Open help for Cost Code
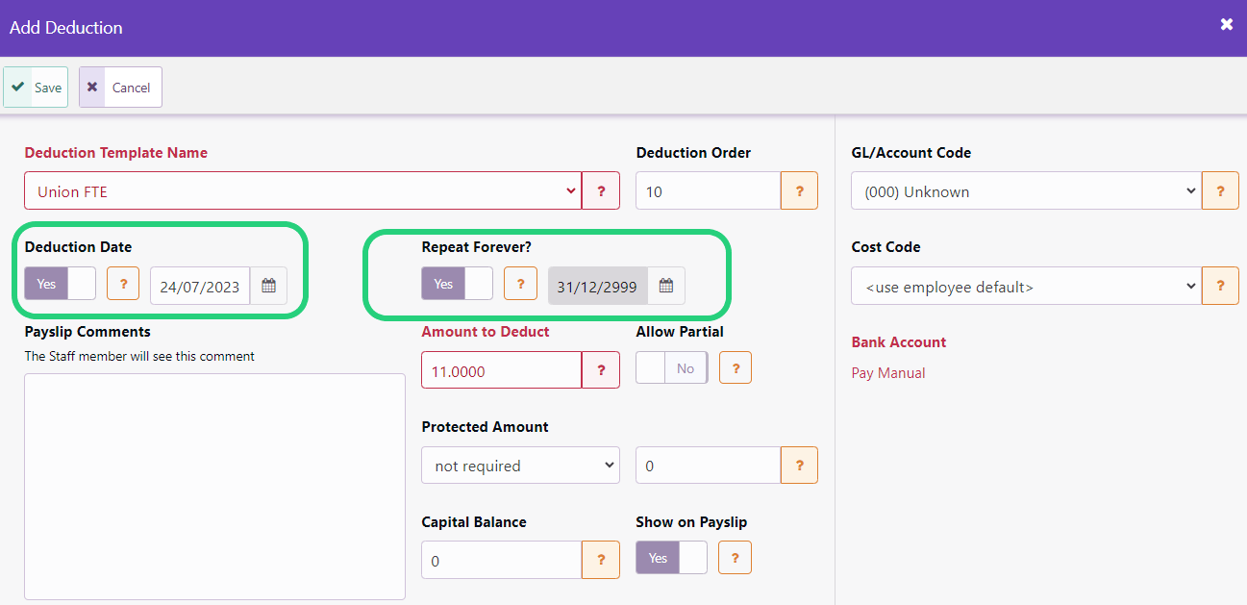Viewport: 1247px width, 605px height. tap(1221, 286)
